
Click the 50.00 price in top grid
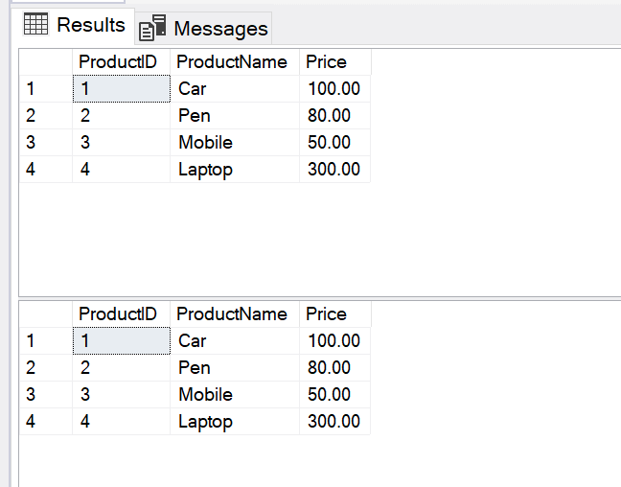[x=330, y=143]
